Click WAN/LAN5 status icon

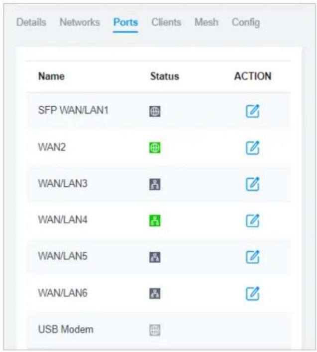pyautogui.click(x=155, y=257)
